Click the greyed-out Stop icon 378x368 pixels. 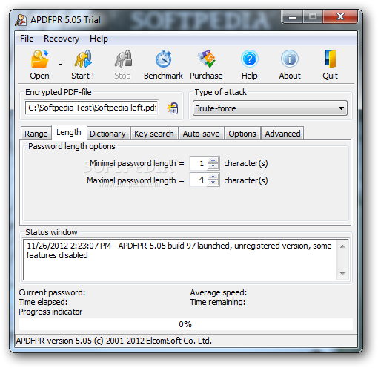123,59
